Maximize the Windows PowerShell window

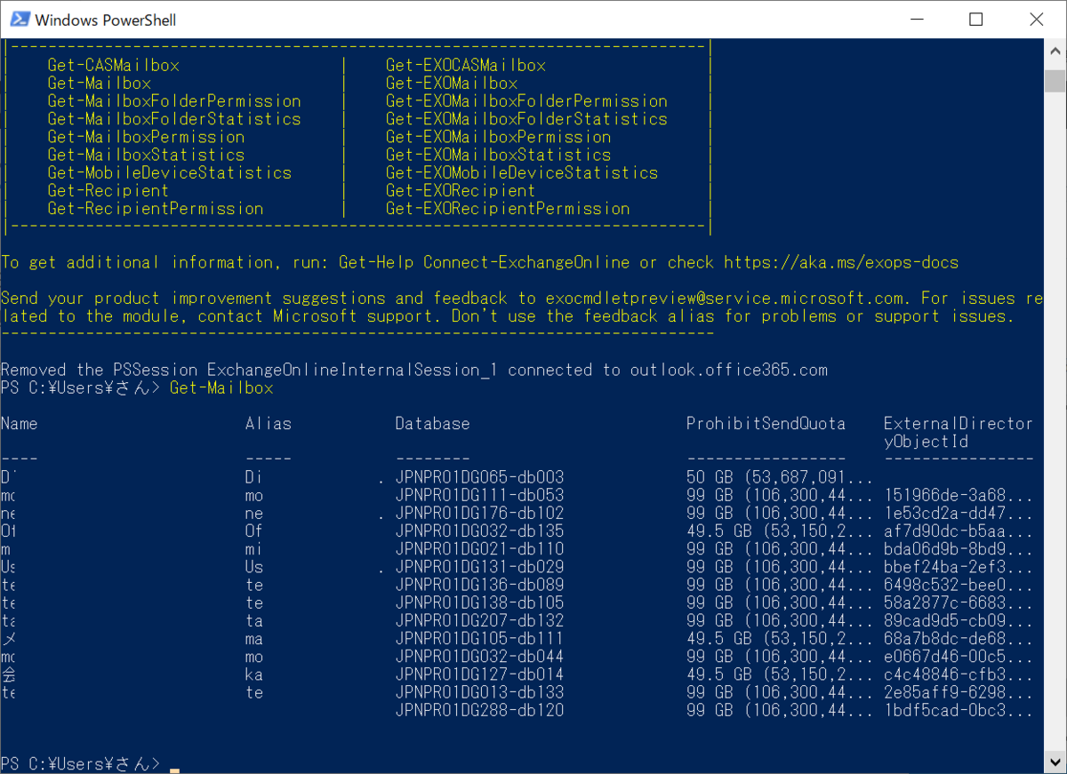pyautogui.click(x=975, y=19)
